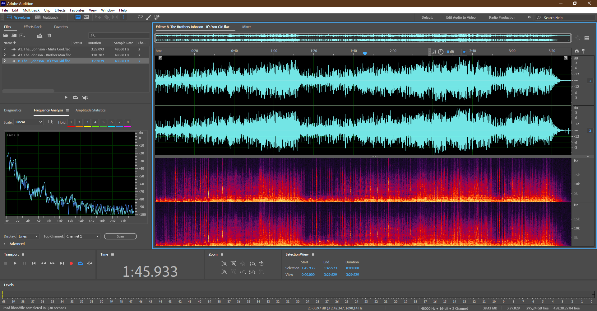Switch to the Mixer tab

click(x=247, y=27)
